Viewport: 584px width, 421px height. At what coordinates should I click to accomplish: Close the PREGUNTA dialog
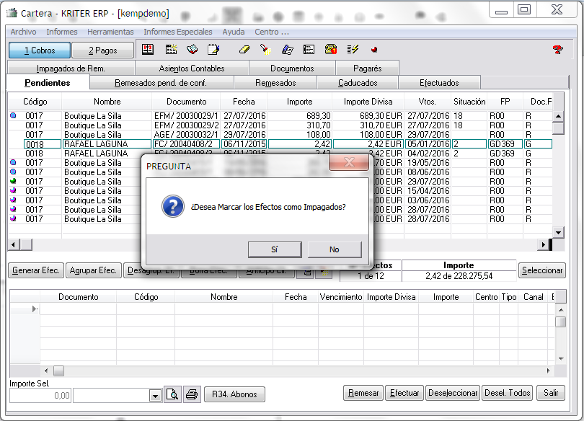(x=349, y=162)
